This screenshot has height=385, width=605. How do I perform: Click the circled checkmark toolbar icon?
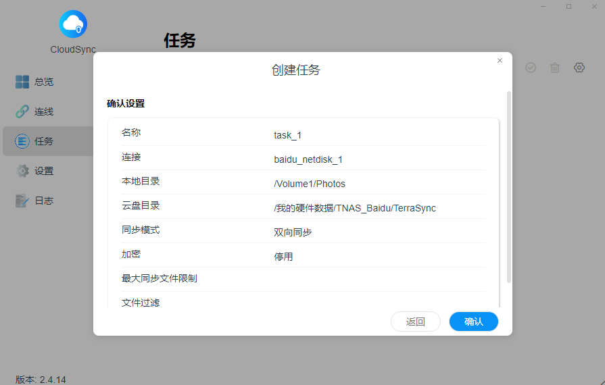tap(531, 68)
